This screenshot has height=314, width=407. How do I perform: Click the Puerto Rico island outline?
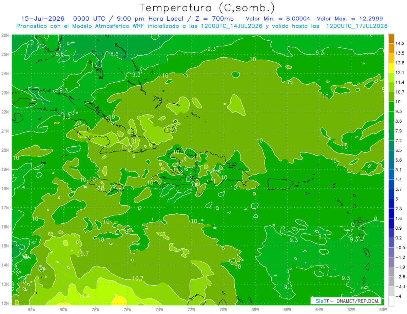click(280, 184)
